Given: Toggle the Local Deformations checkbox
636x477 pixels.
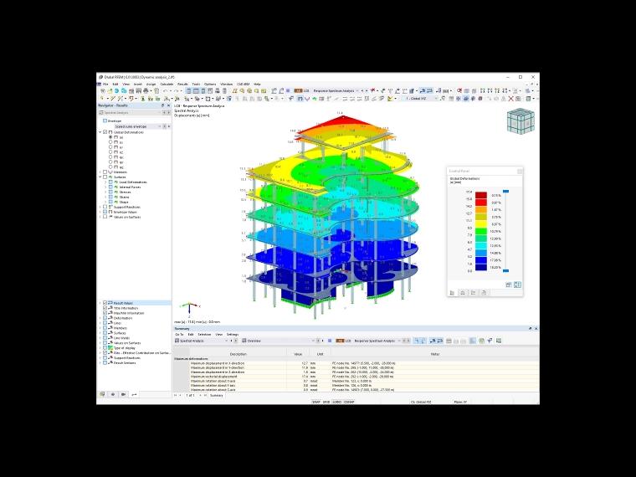Looking at the screenshot, I should tap(110, 182).
